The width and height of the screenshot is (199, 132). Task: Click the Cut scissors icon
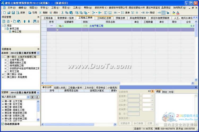click(x=62, y=12)
